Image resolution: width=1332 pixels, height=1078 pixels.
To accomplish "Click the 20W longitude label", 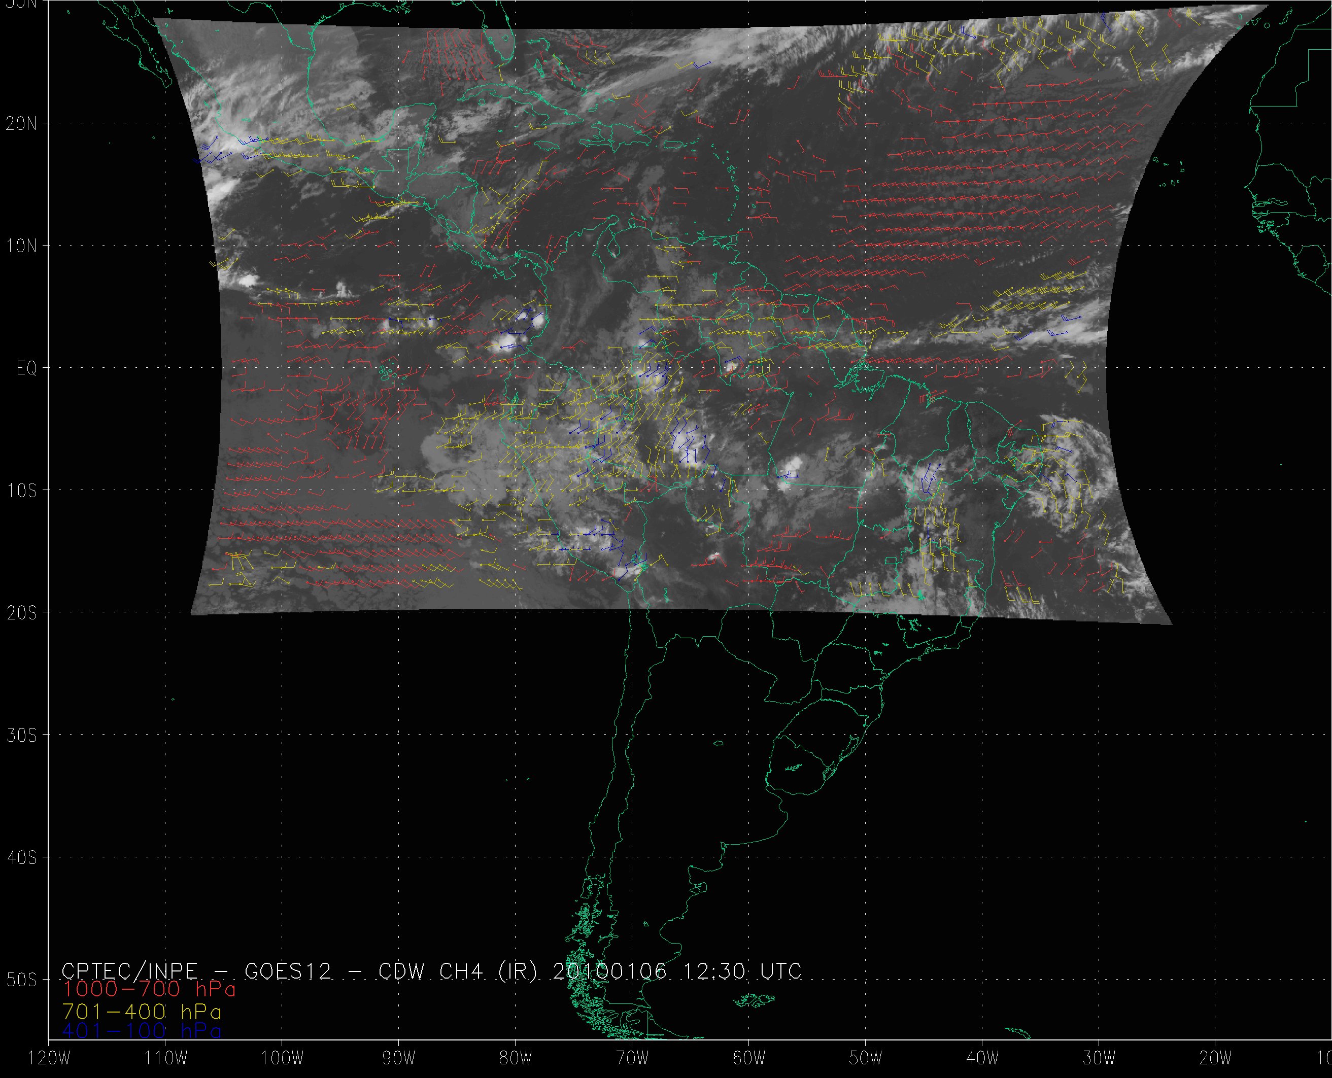I will point(1216,1058).
